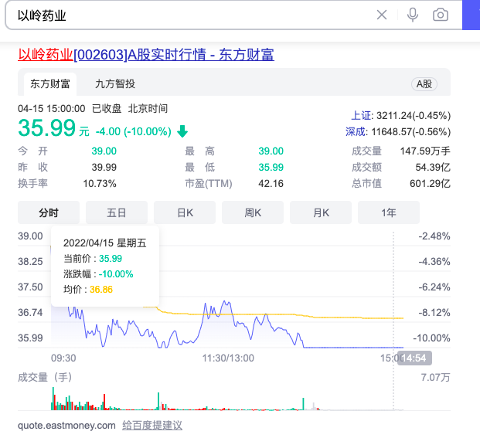Select the 1年 chart tab

389,212
